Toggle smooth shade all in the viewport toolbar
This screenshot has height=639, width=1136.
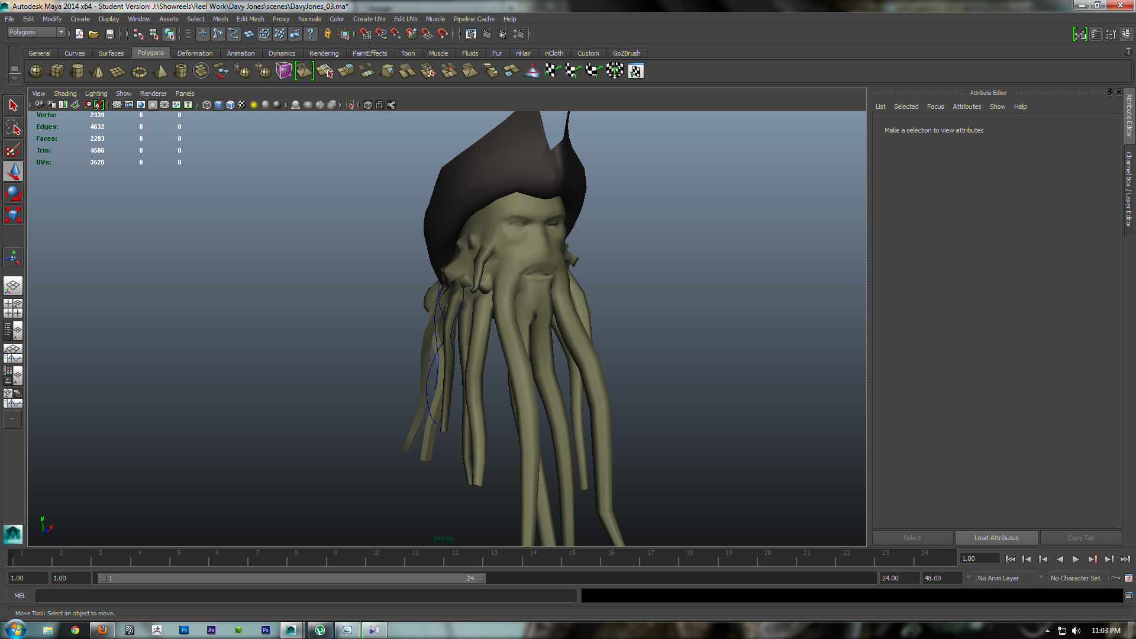(218, 105)
